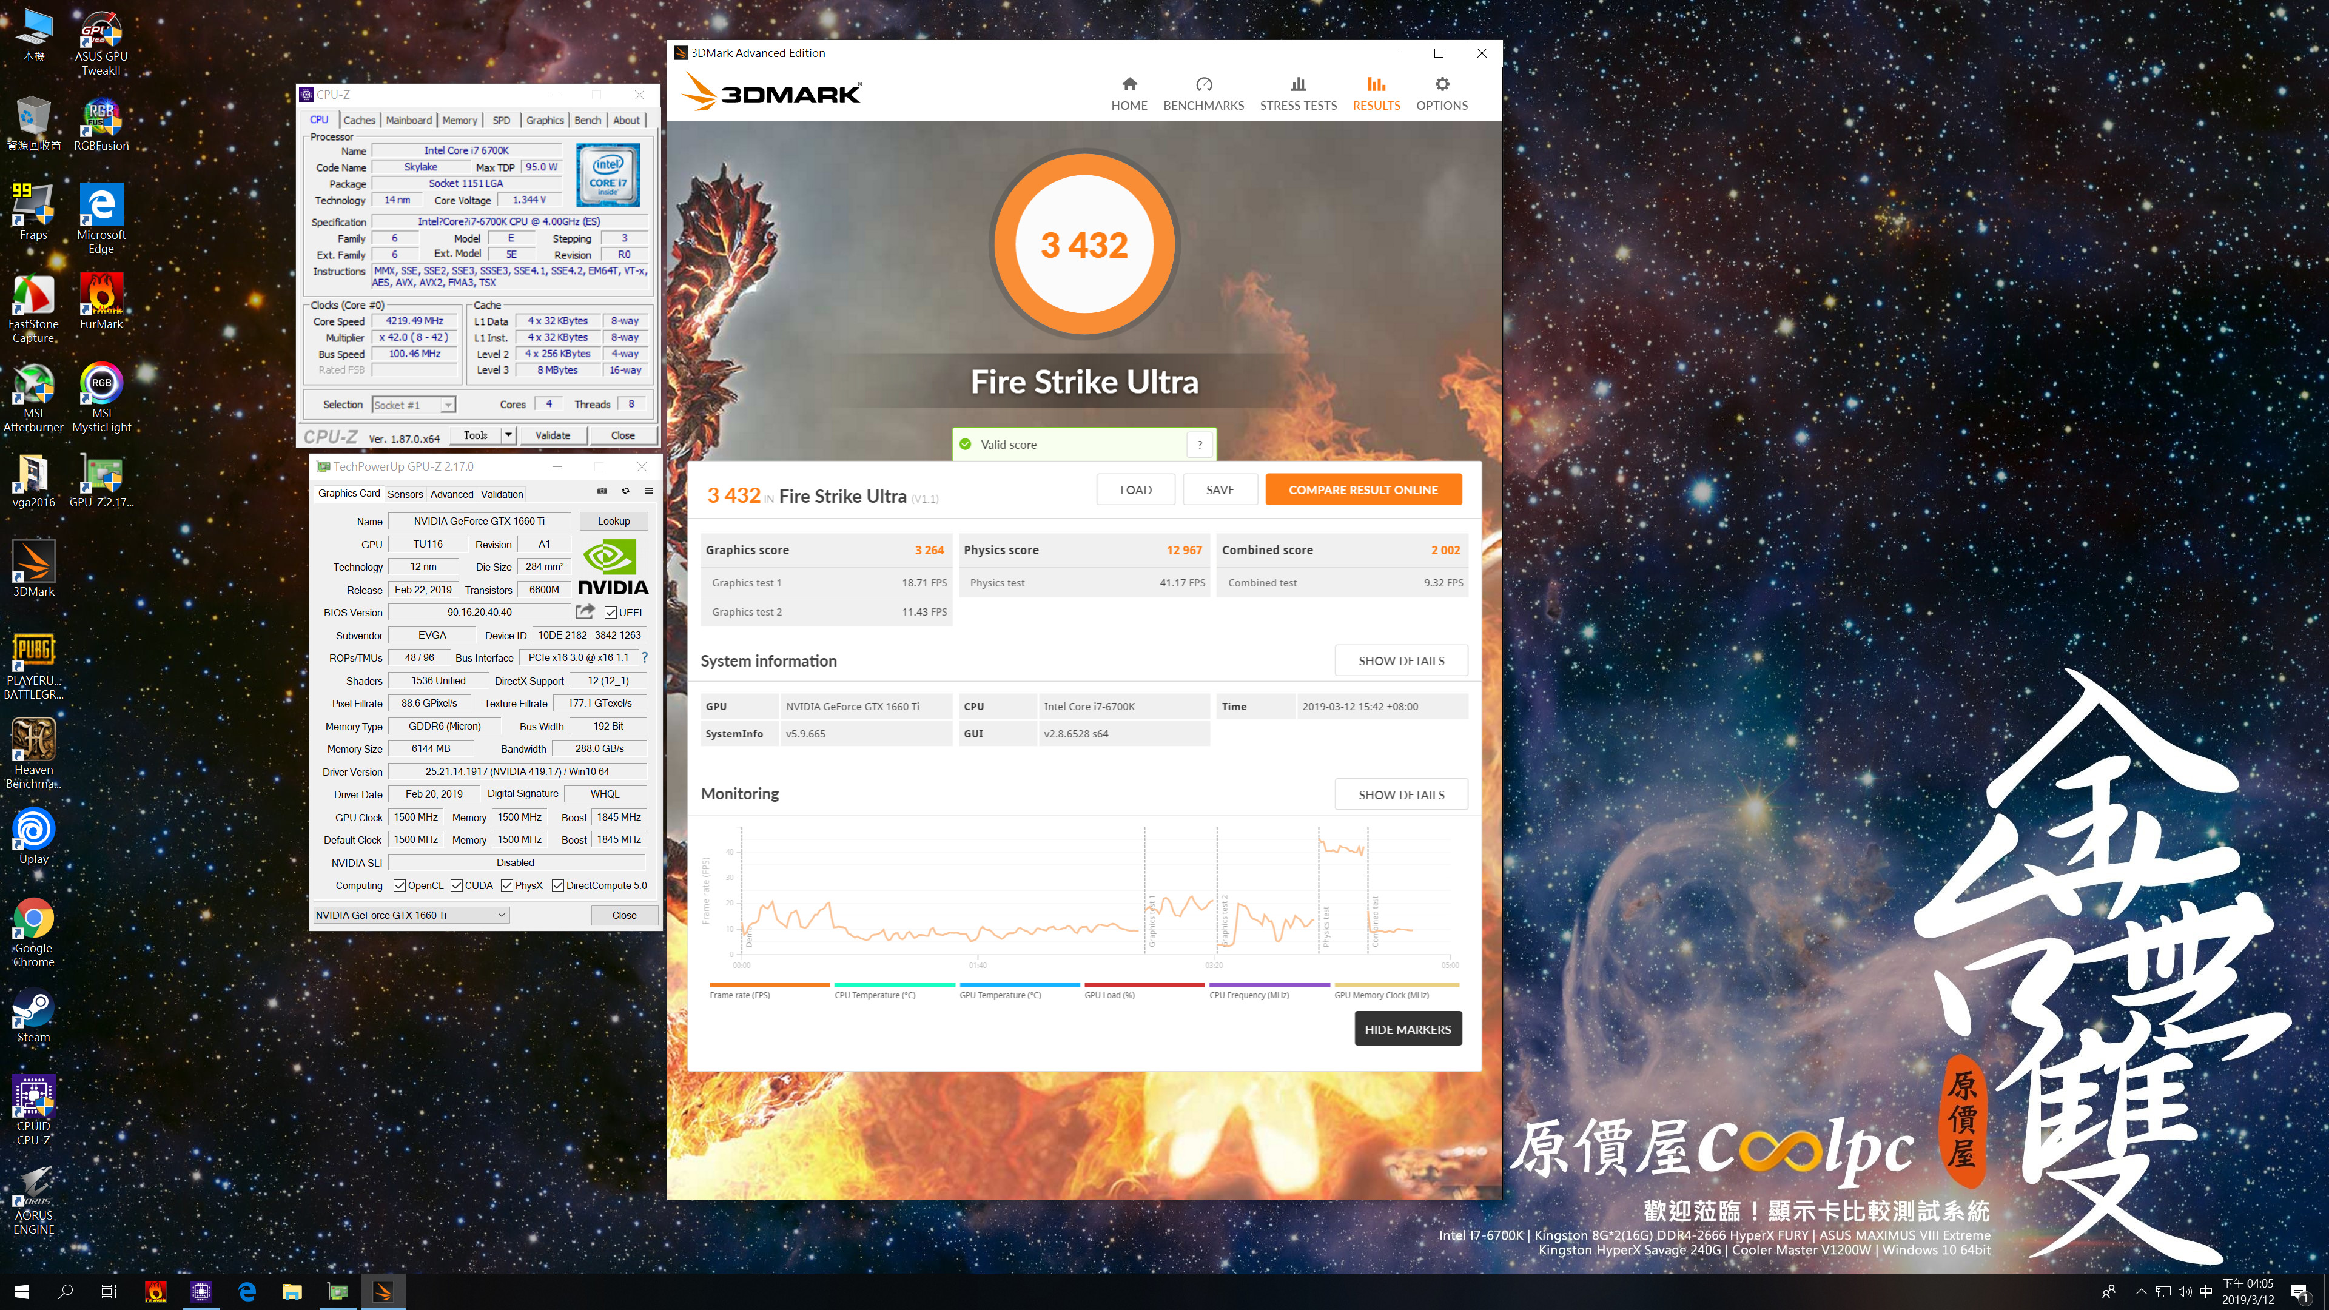Open the RESULTS section in 3DMark
This screenshot has width=2329, height=1310.
(1376, 94)
